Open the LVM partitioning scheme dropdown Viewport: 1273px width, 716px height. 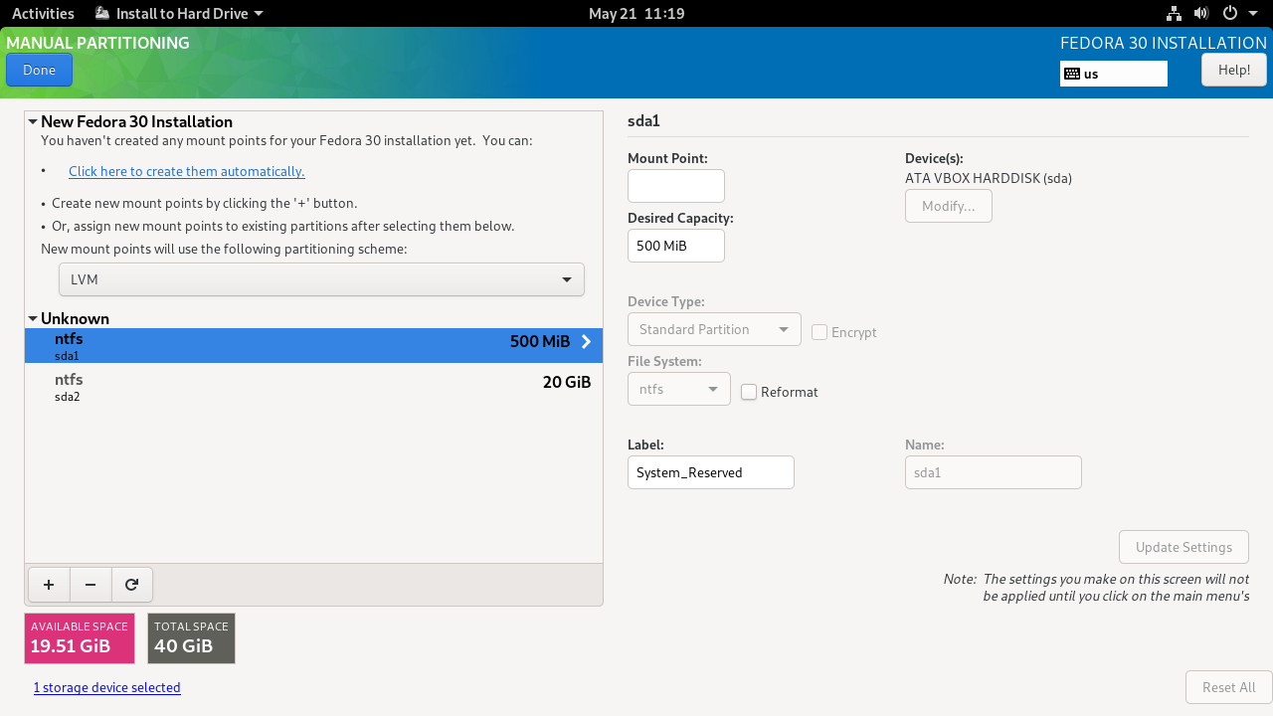coord(321,279)
